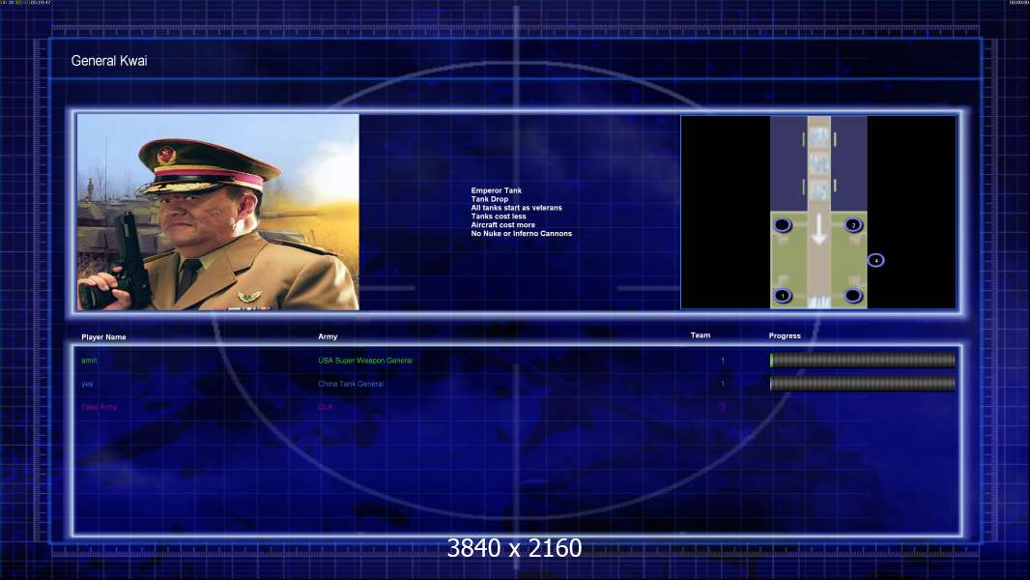Select player name "yes"
This screenshot has height=580, width=1030.
pyautogui.click(x=87, y=385)
